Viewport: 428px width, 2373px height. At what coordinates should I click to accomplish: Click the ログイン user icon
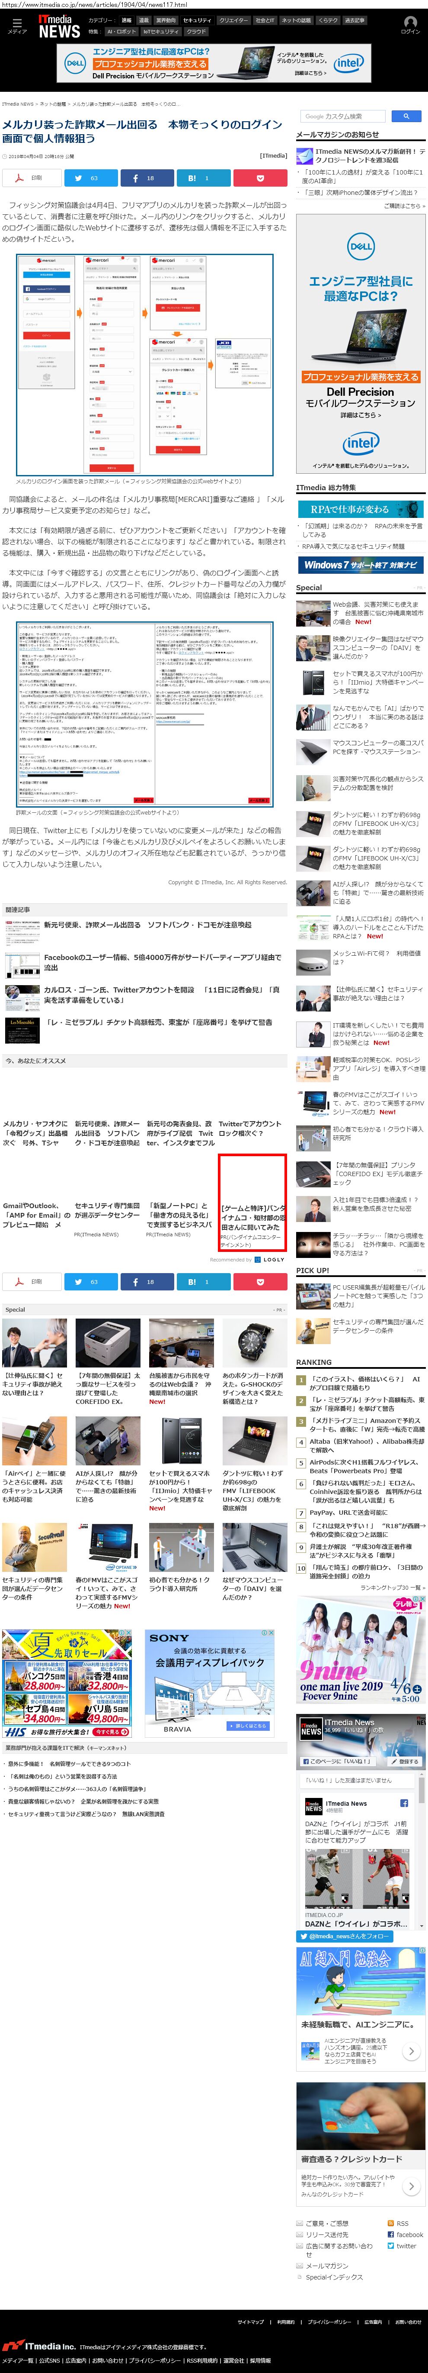[411, 25]
